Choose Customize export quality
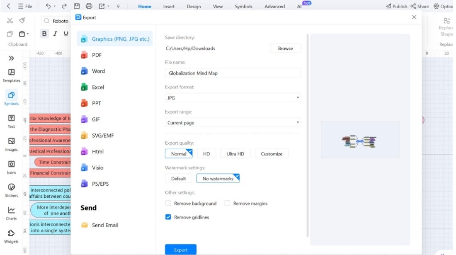The height and width of the screenshot is (255, 456). tap(272, 153)
